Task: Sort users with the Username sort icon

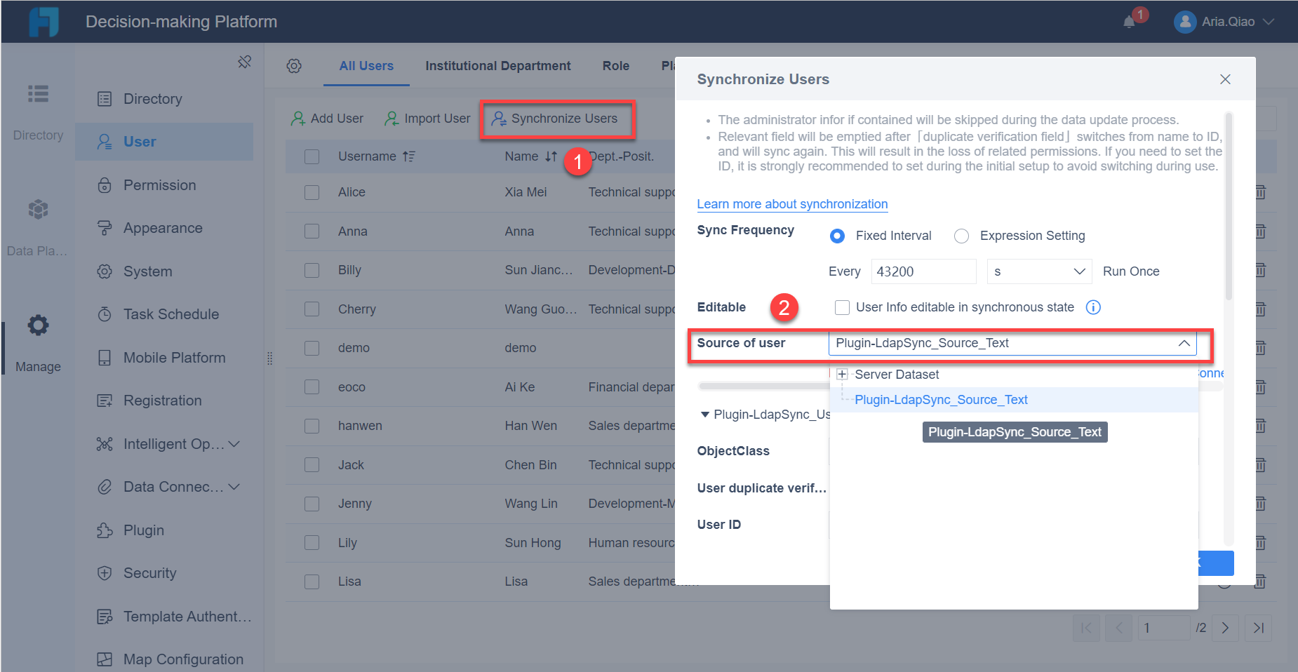Action: (x=410, y=156)
